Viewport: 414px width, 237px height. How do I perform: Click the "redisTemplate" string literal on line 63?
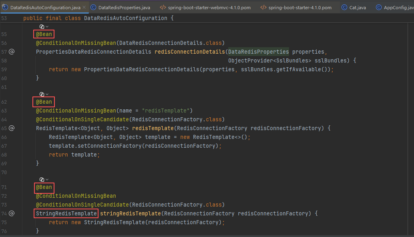[x=165, y=110]
